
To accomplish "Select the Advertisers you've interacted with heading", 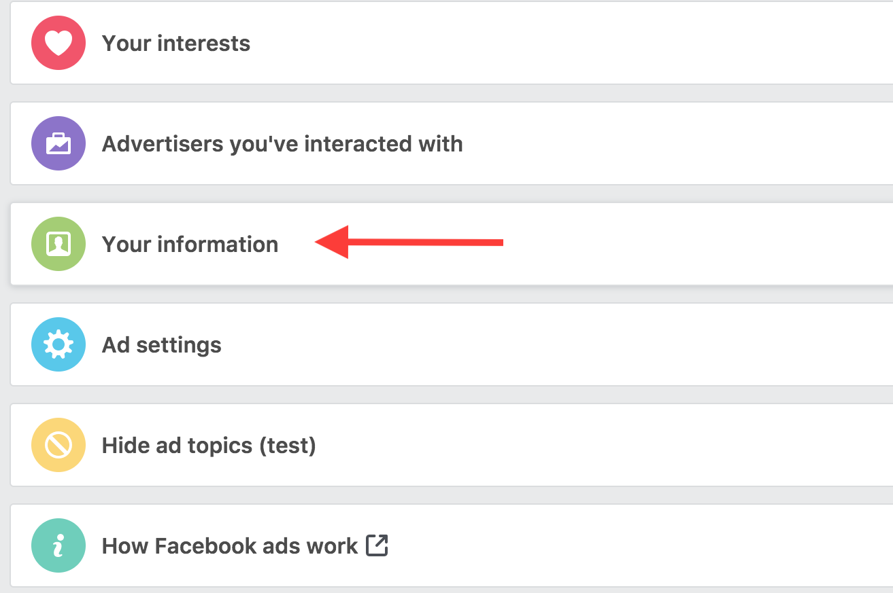I will tap(282, 143).
